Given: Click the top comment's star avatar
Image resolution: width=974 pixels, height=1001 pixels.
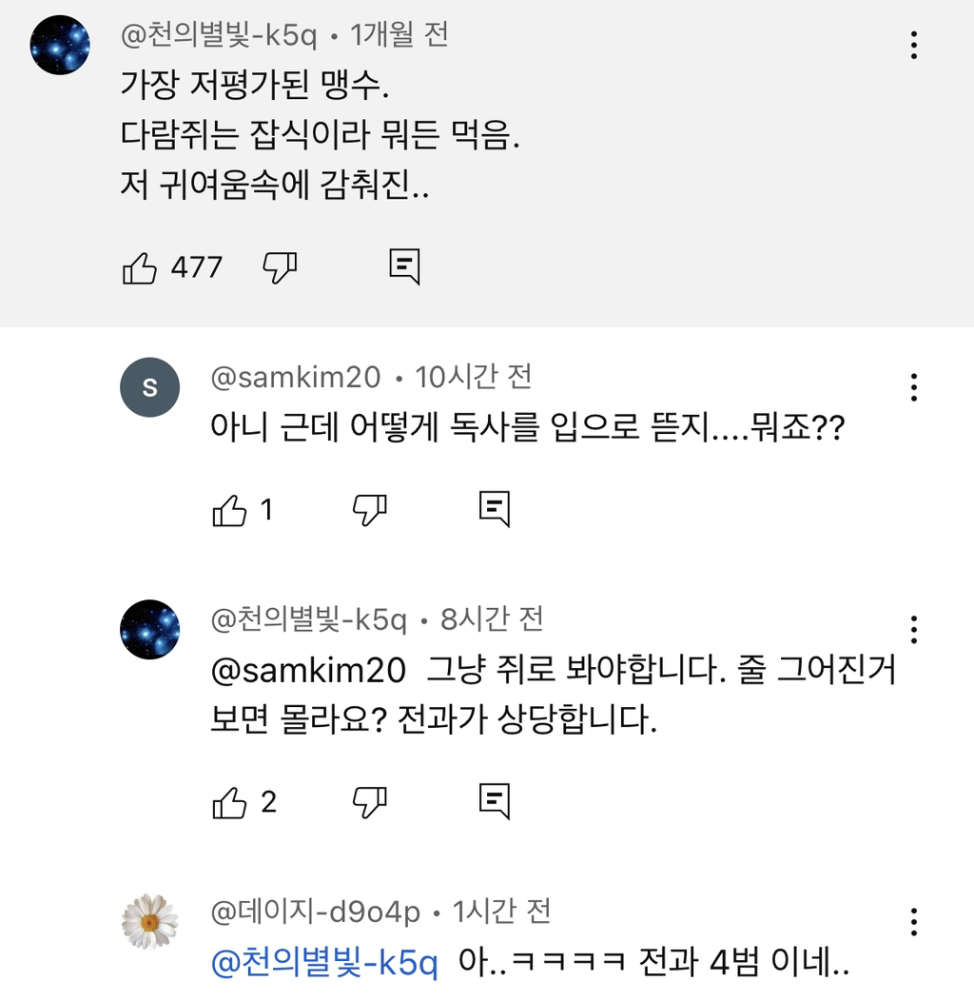Looking at the screenshot, I should [61, 45].
